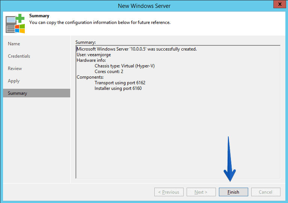
Task: Go to the Apply wizard step
Action: (x=14, y=81)
